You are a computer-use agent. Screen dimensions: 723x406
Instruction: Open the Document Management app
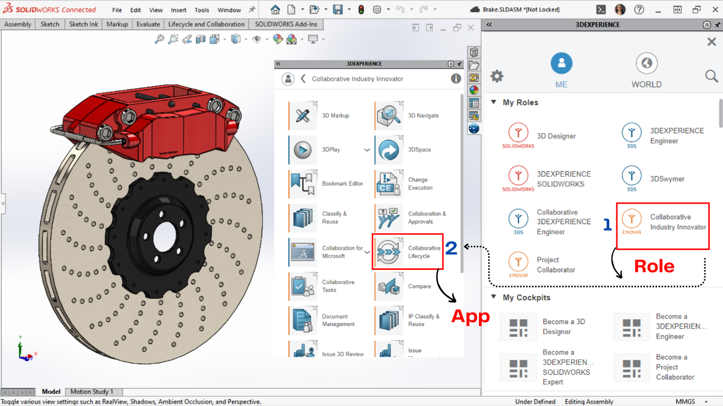pos(303,320)
